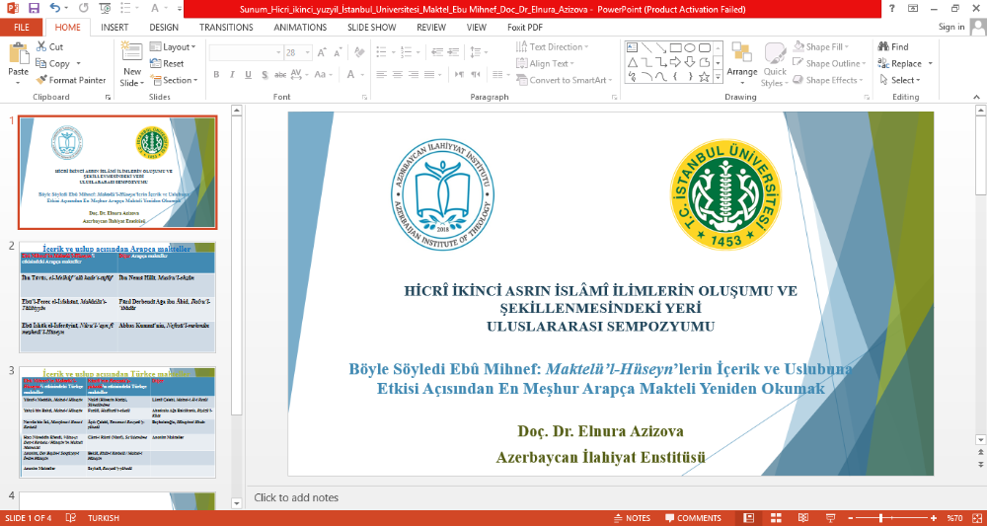The height and width of the screenshot is (526, 987).
Task: Expand the Select dropdown
Action: 901,80
